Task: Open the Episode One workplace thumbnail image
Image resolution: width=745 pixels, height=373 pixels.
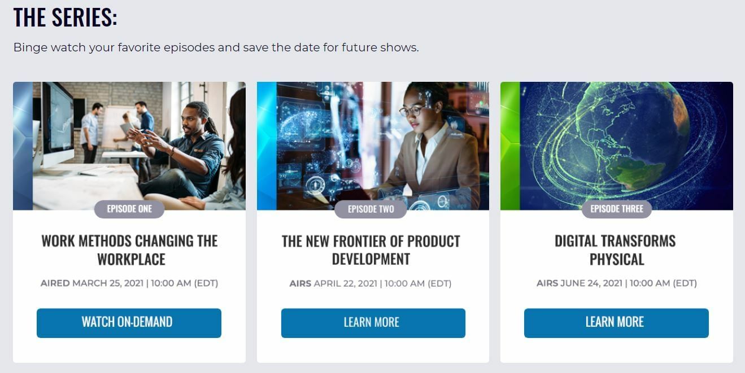Action: pos(129,146)
